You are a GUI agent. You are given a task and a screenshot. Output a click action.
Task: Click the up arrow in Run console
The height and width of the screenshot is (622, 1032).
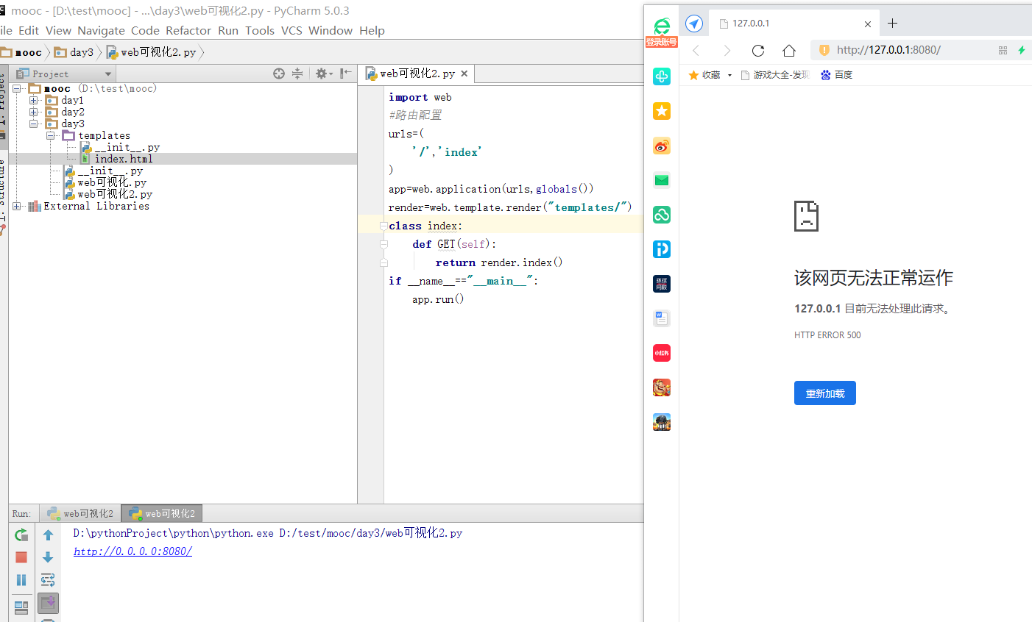point(48,535)
